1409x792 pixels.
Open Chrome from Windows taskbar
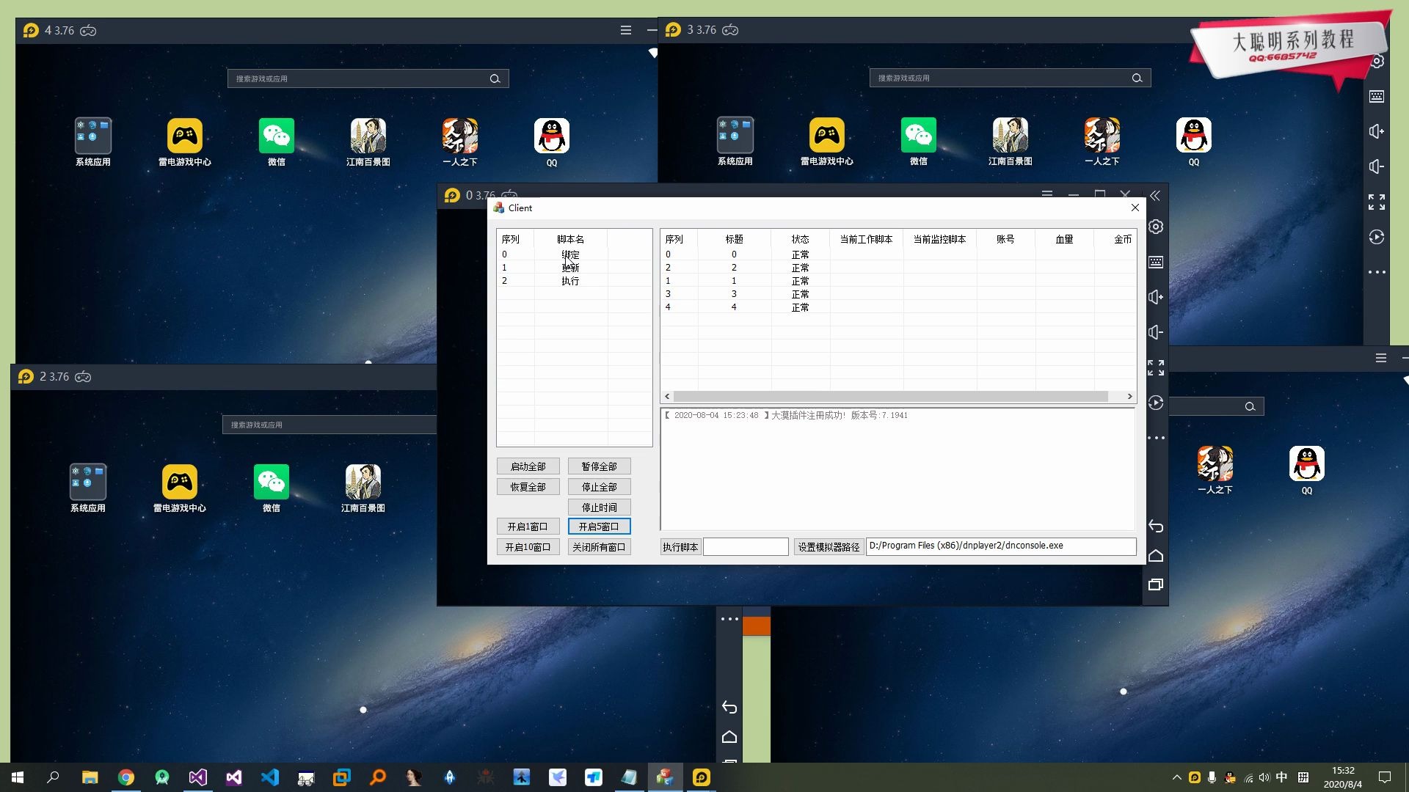tap(126, 777)
